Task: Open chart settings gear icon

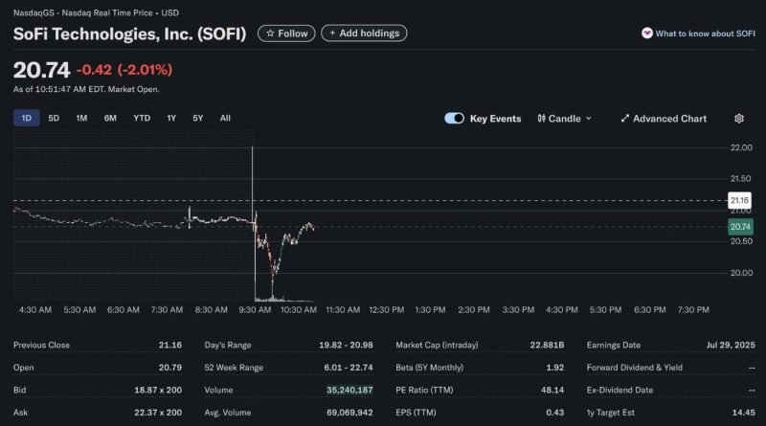Action: 739,119
